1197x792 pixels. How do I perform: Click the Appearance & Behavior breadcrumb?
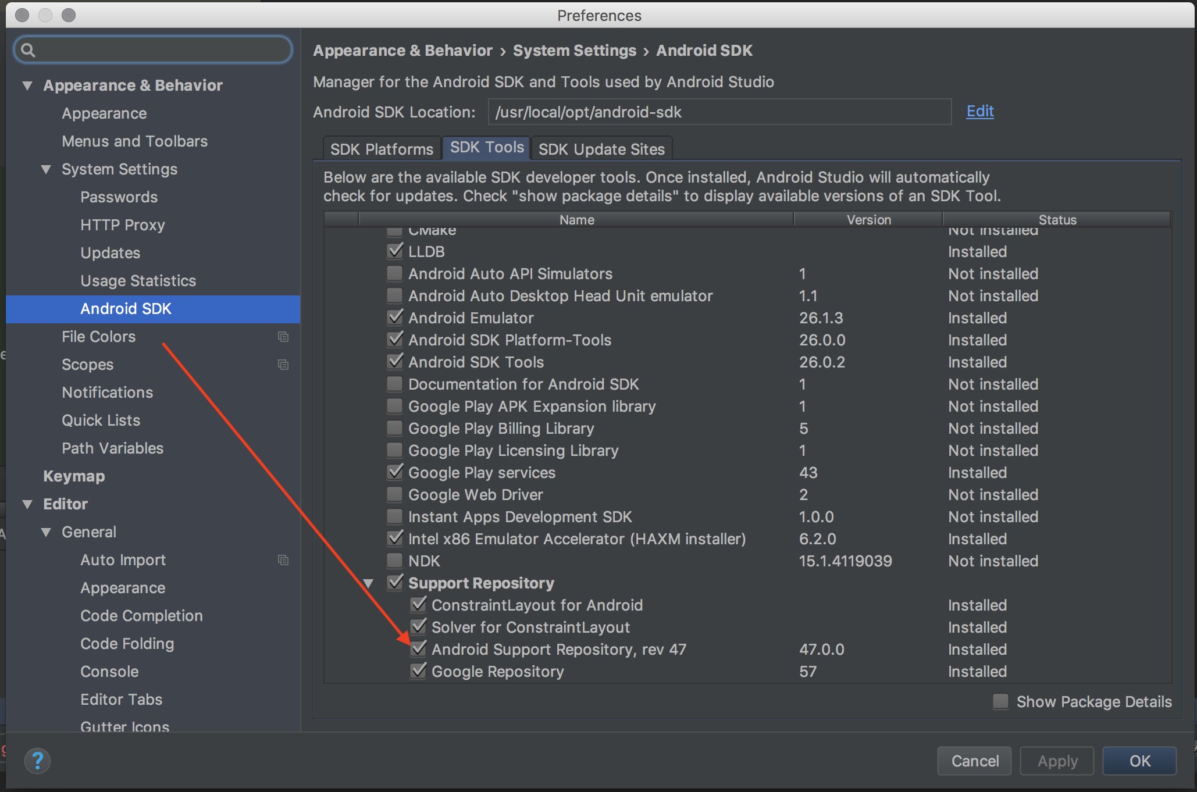click(x=402, y=51)
